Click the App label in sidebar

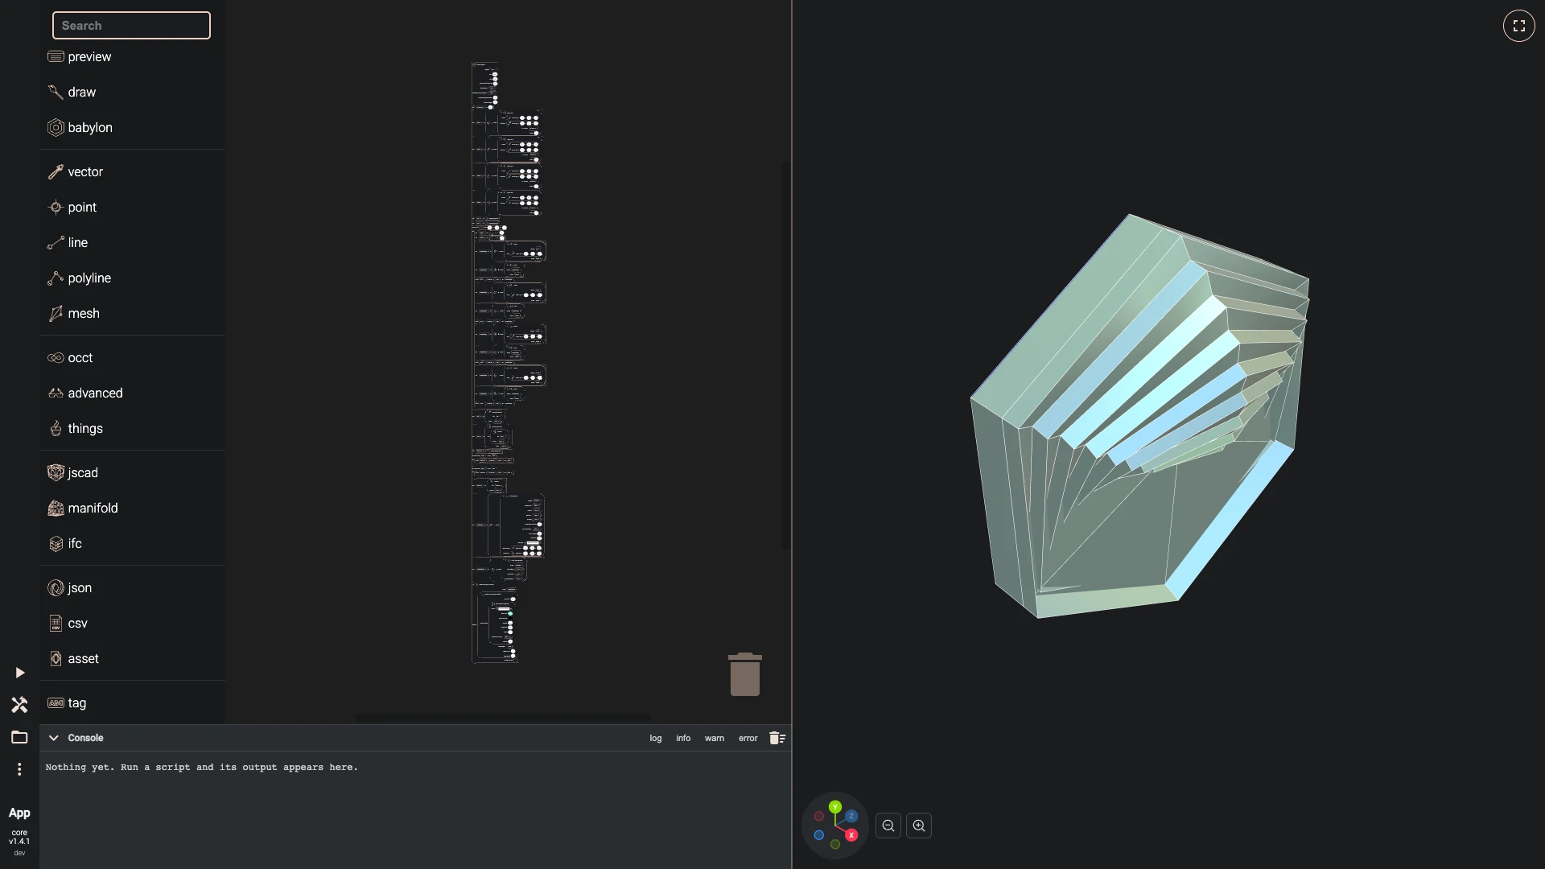pyautogui.click(x=19, y=813)
